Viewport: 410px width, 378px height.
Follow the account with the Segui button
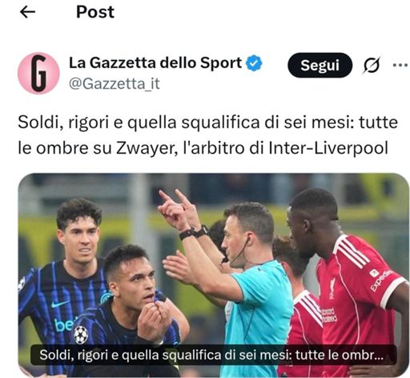point(320,65)
